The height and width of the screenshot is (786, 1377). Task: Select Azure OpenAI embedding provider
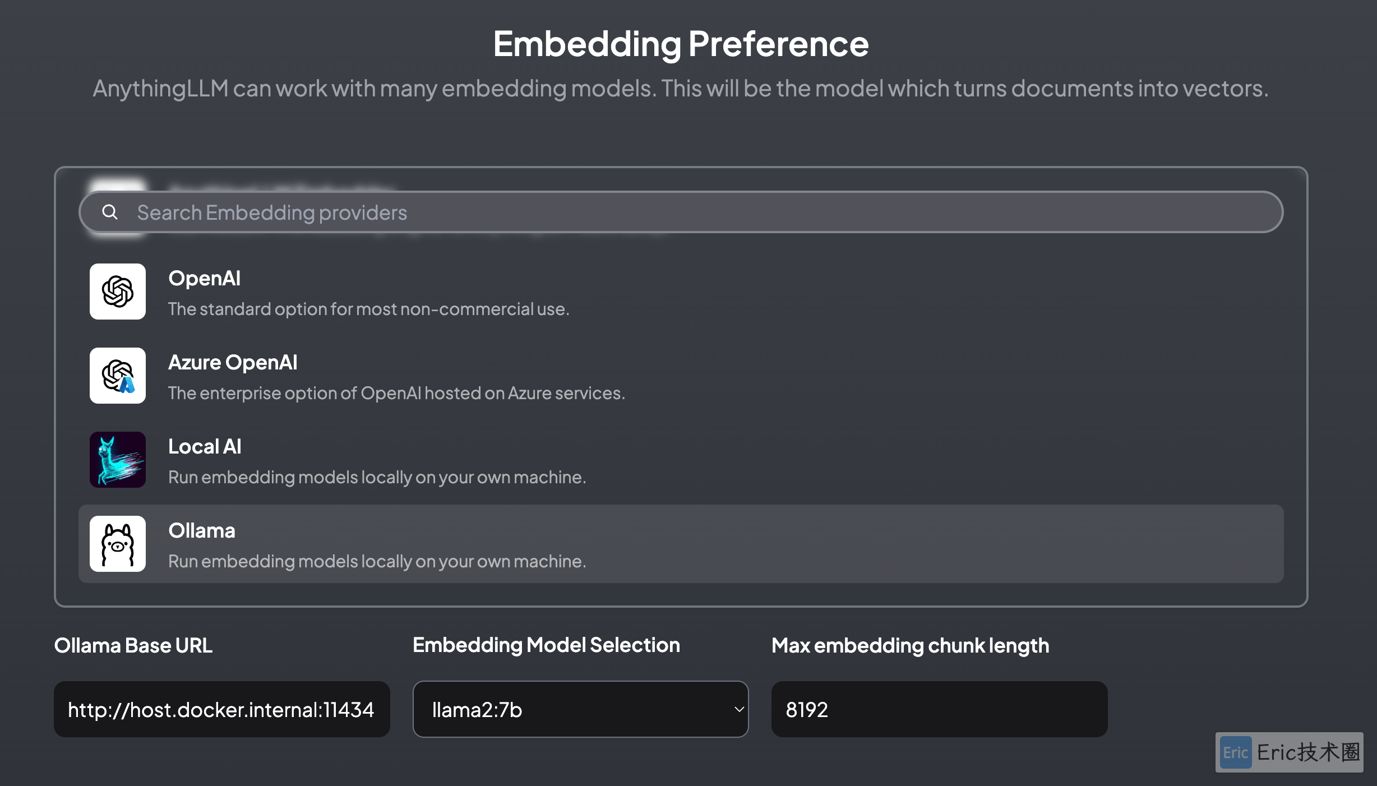pyautogui.click(x=681, y=376)
